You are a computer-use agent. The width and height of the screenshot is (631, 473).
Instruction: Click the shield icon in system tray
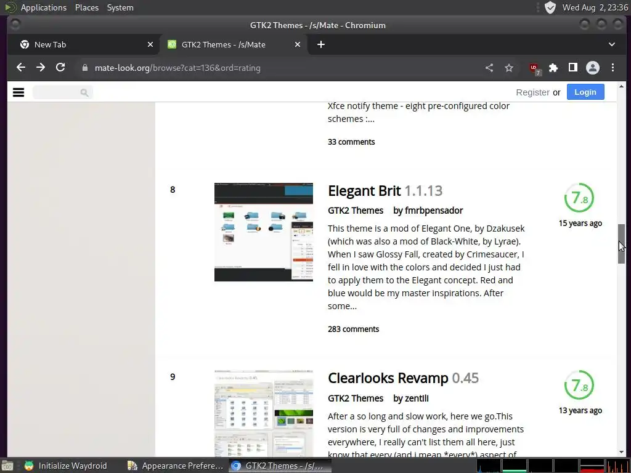(550, 7)
